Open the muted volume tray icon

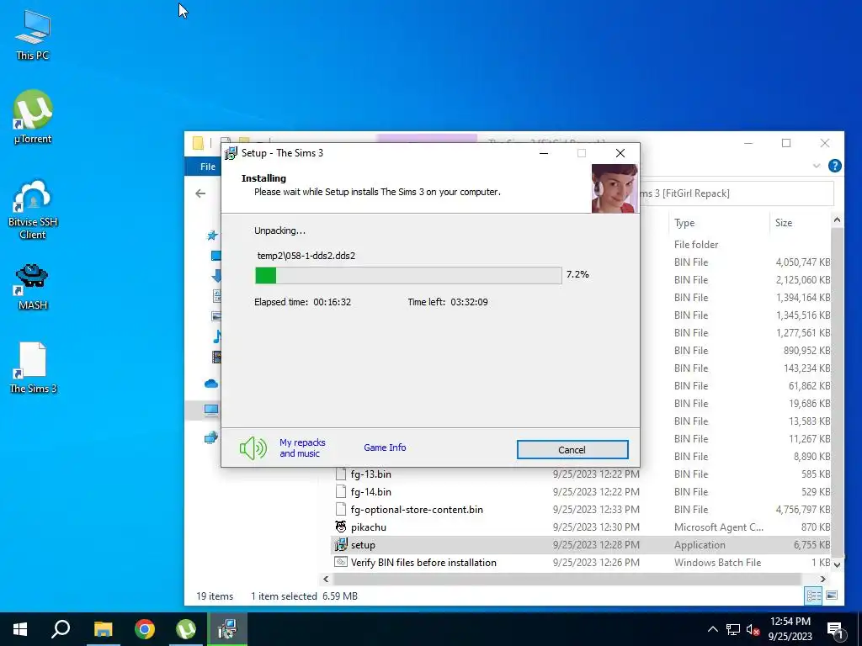point(753,629)
